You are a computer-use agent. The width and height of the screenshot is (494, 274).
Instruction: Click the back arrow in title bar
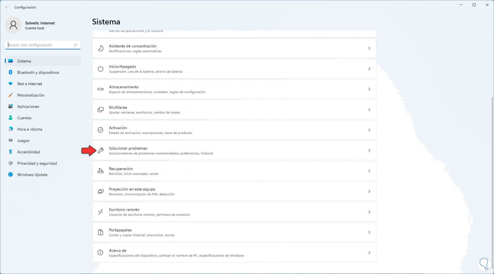[7, 7]
